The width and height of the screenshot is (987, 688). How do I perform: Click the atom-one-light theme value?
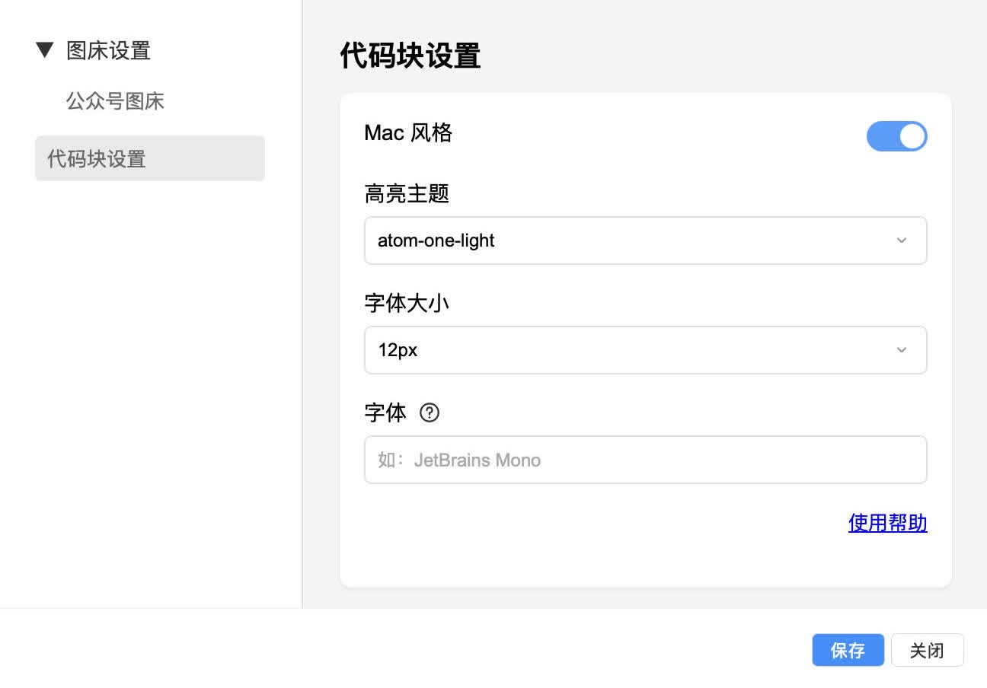point(436,240)
